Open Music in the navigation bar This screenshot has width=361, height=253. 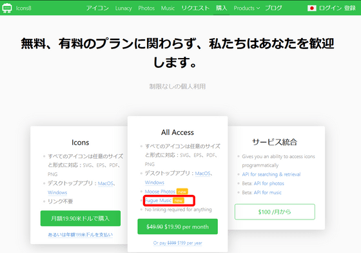coord(168,8)
